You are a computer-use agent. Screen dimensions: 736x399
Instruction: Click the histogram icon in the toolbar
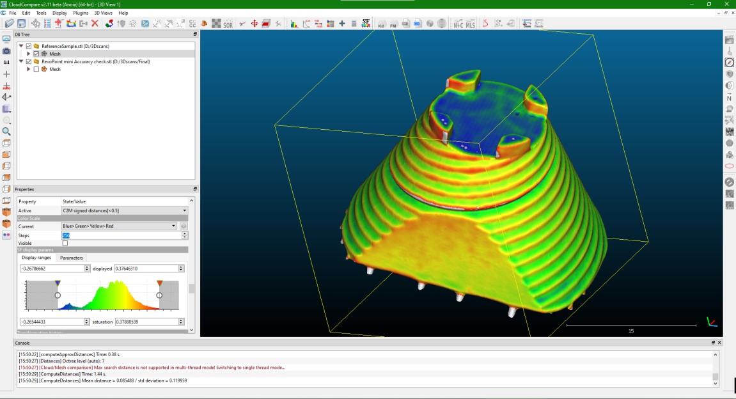click(294, 24)
